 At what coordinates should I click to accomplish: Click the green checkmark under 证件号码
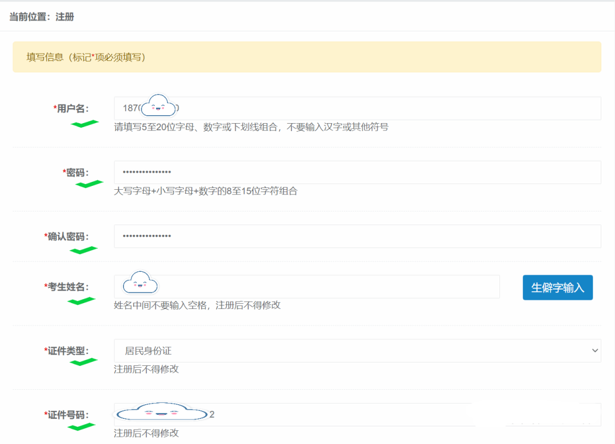point(81,426)
